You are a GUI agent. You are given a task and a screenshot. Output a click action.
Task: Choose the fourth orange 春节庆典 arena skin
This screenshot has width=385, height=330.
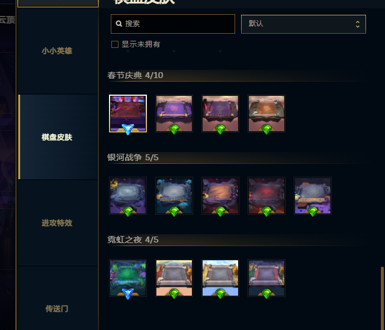(x=267, y=114)
